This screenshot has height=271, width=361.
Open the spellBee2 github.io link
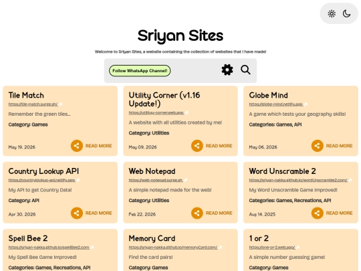tap(51, 248)
